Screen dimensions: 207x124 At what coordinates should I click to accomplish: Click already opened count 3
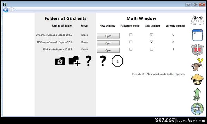(x=173, y=49)
